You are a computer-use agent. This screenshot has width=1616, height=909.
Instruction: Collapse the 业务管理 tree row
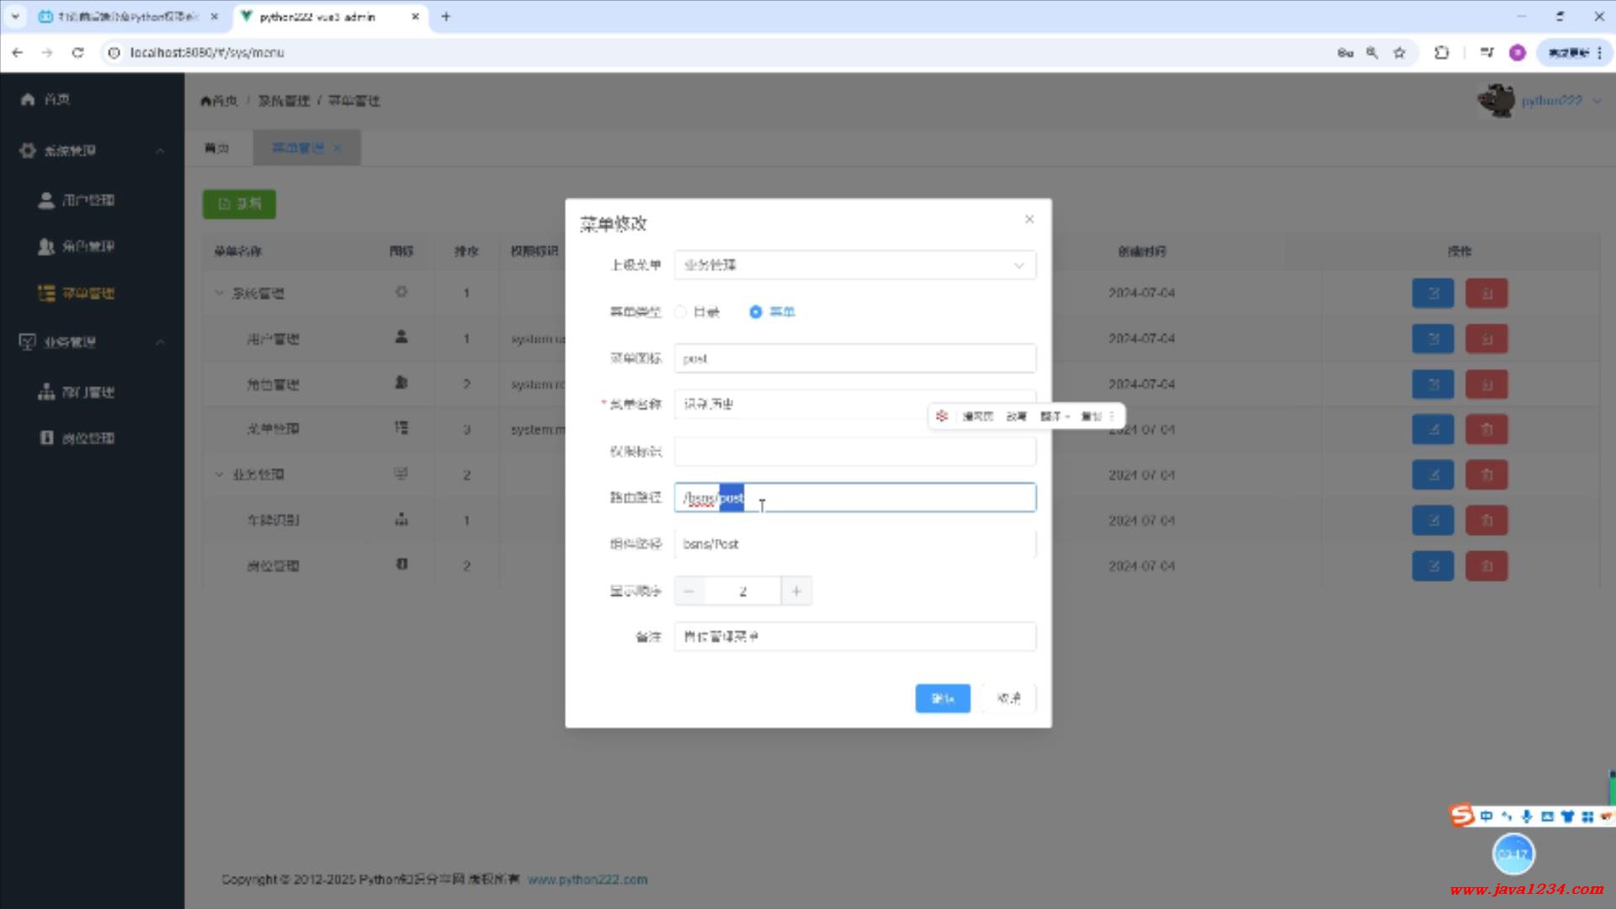point(220,475)
